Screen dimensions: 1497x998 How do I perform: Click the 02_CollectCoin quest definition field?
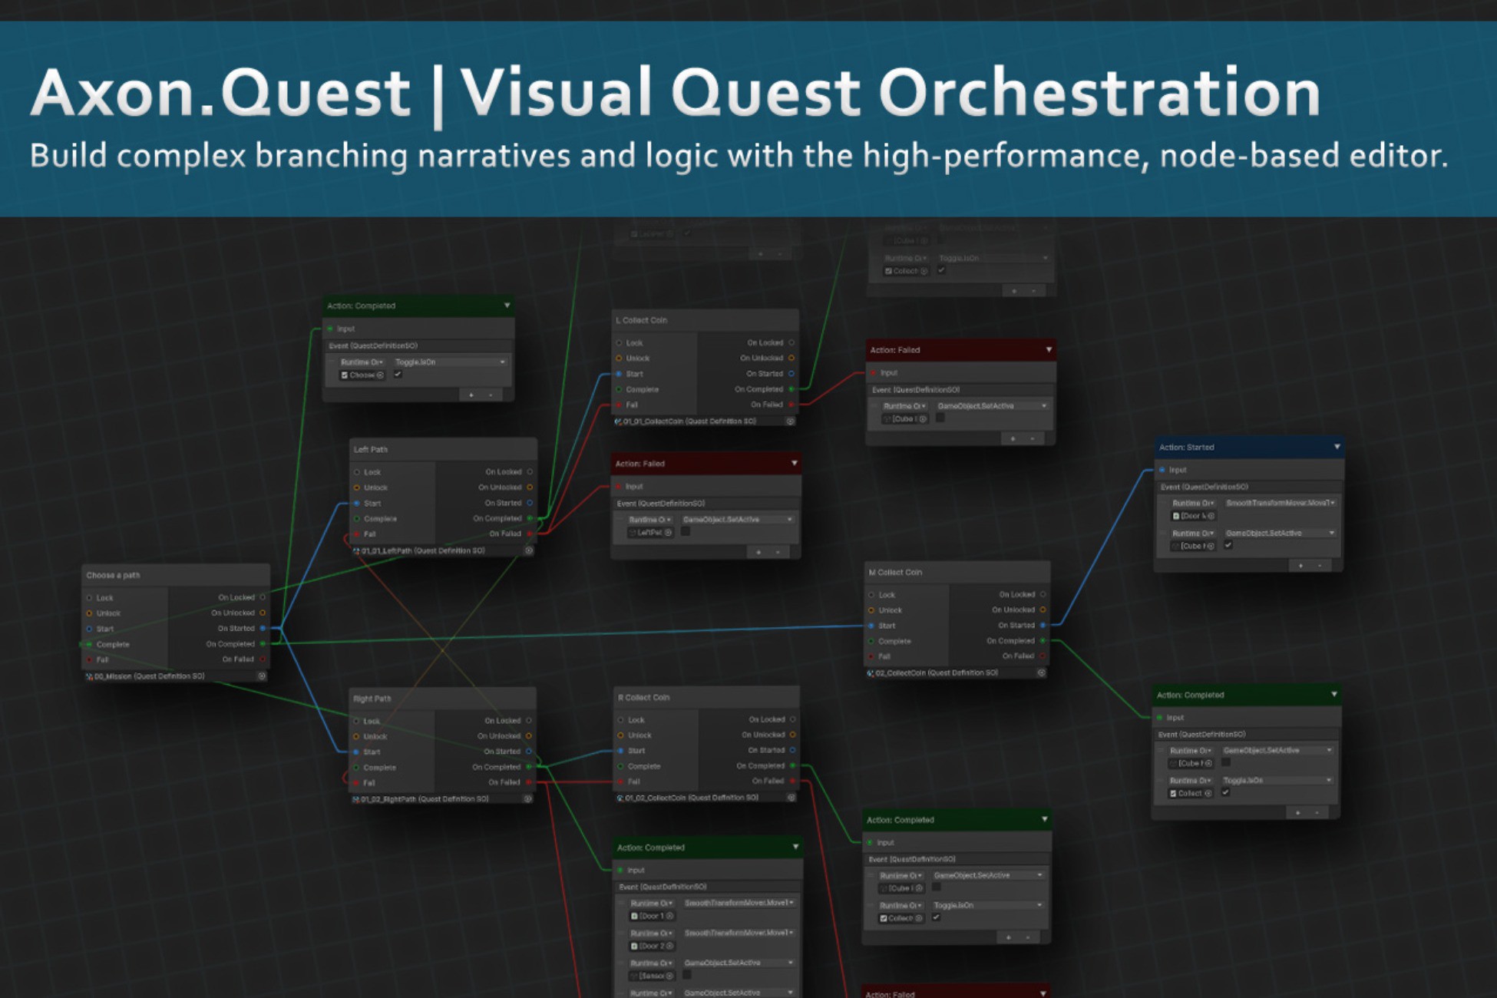[957, 673]
